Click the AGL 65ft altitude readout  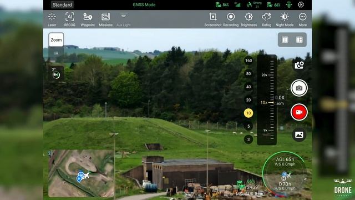click(x=285, y=159)
